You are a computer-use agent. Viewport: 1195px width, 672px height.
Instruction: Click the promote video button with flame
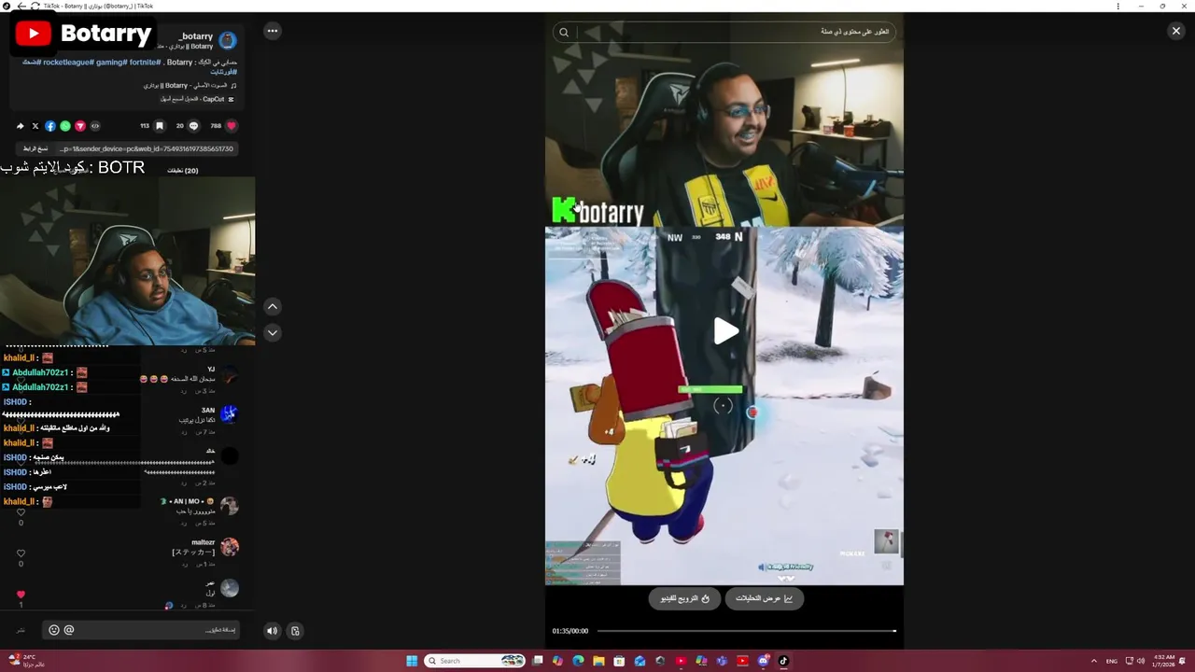coord(685,598)
